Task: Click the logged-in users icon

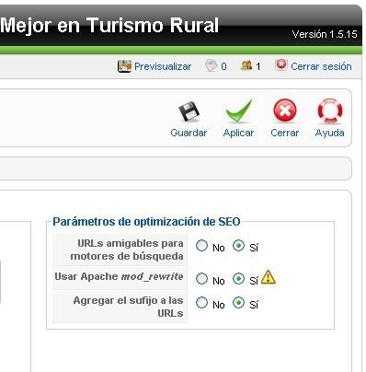Action: (x=246, y=65)
